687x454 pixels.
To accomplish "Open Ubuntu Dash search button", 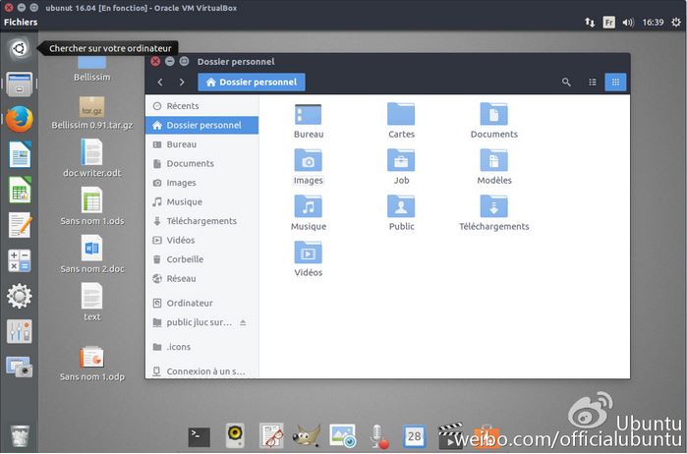I will pyautogui.click(x=19, y=48).
